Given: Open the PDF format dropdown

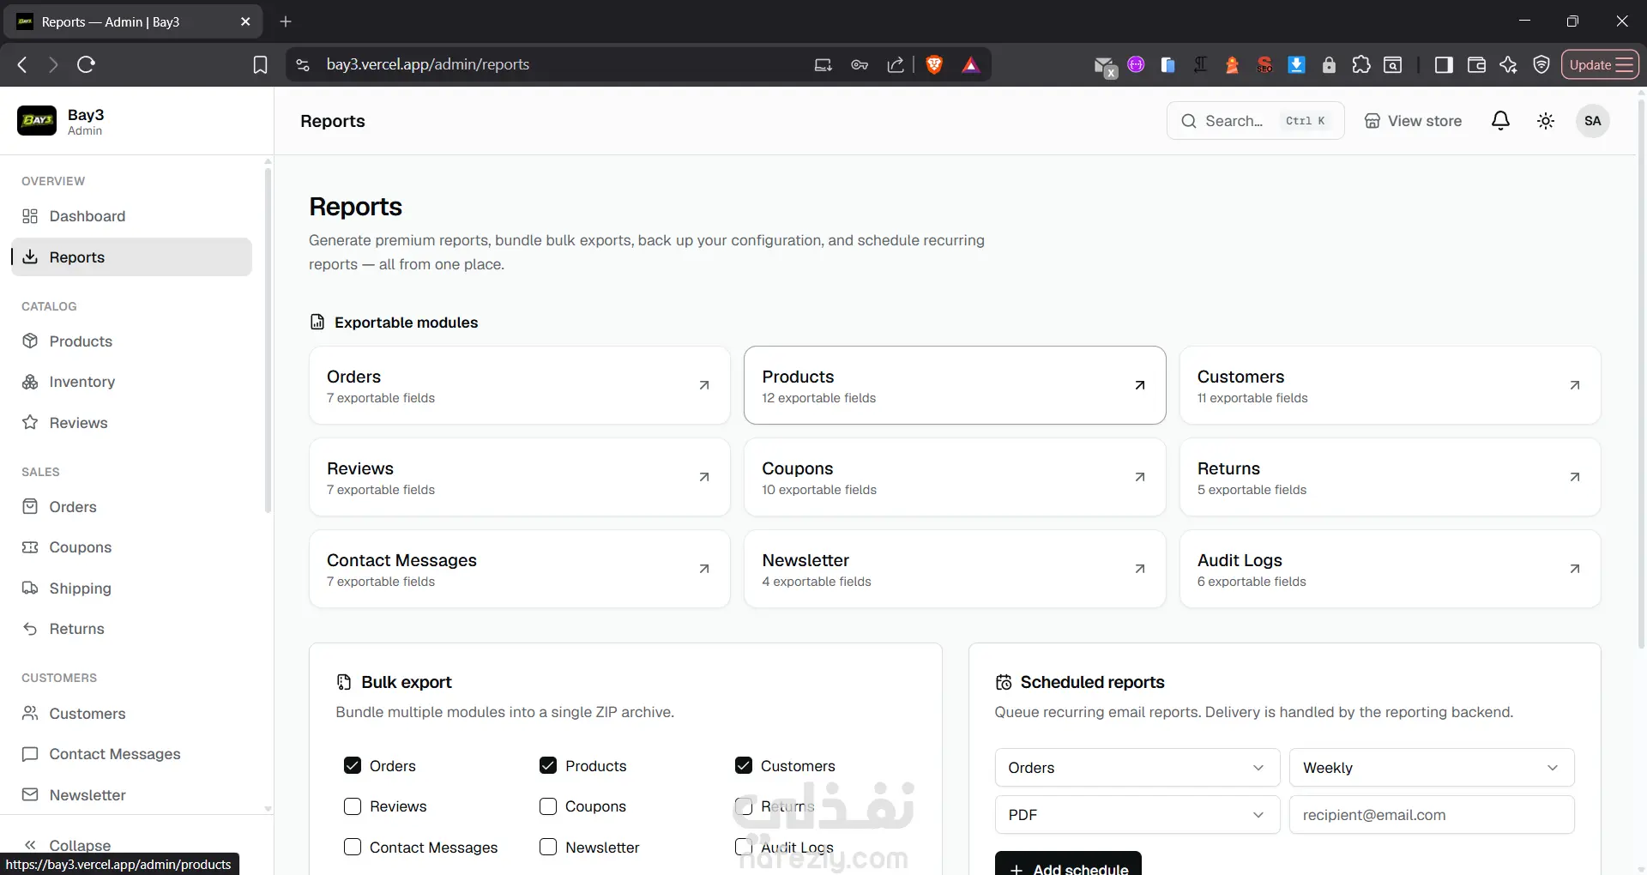Looking at the screenshot, I should point(1137,815).
